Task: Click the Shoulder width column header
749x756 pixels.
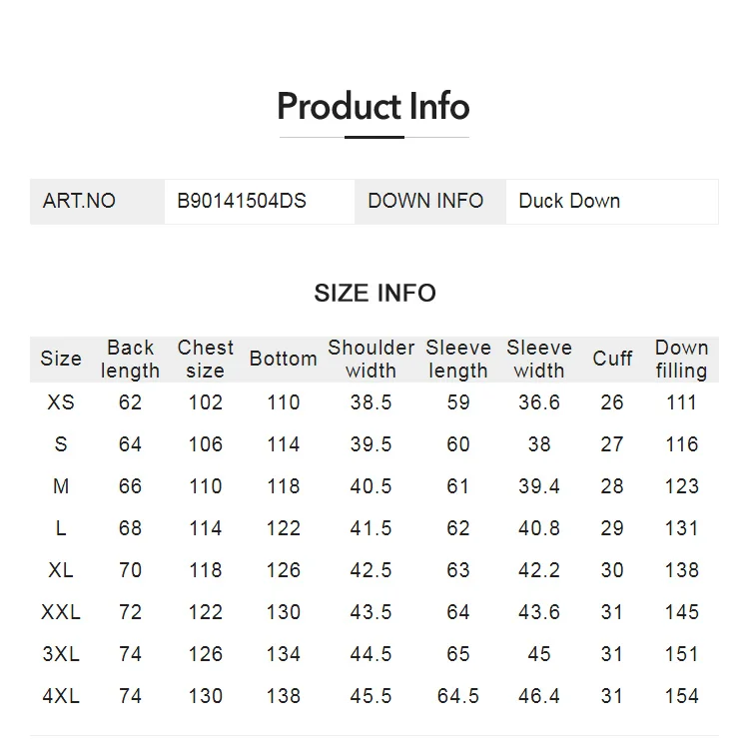Action: pyautogui.click(x=372, y=360)
